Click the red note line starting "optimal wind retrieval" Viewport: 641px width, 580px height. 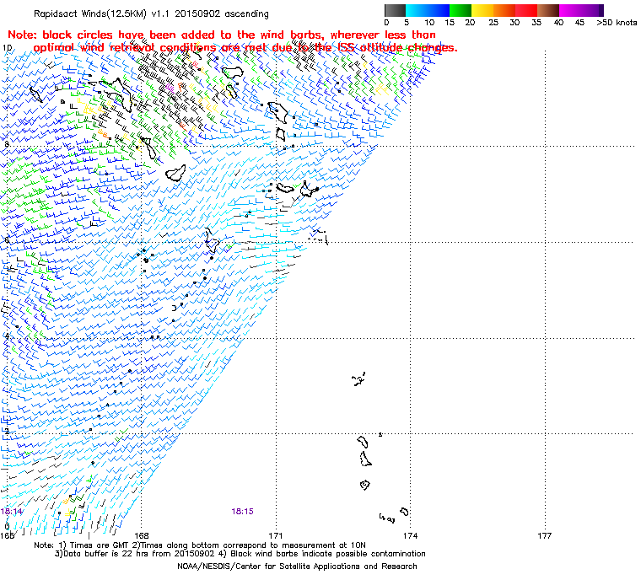click(245, 48)
